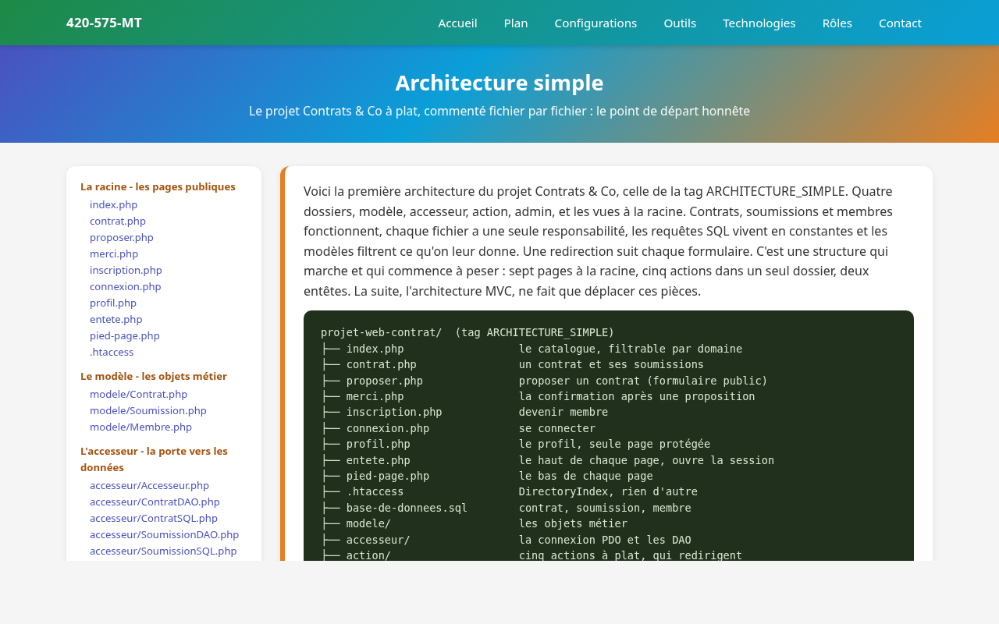
Task: Select Configurations in the top navigation
Action: pyautogui.click(x=595, y=23)
